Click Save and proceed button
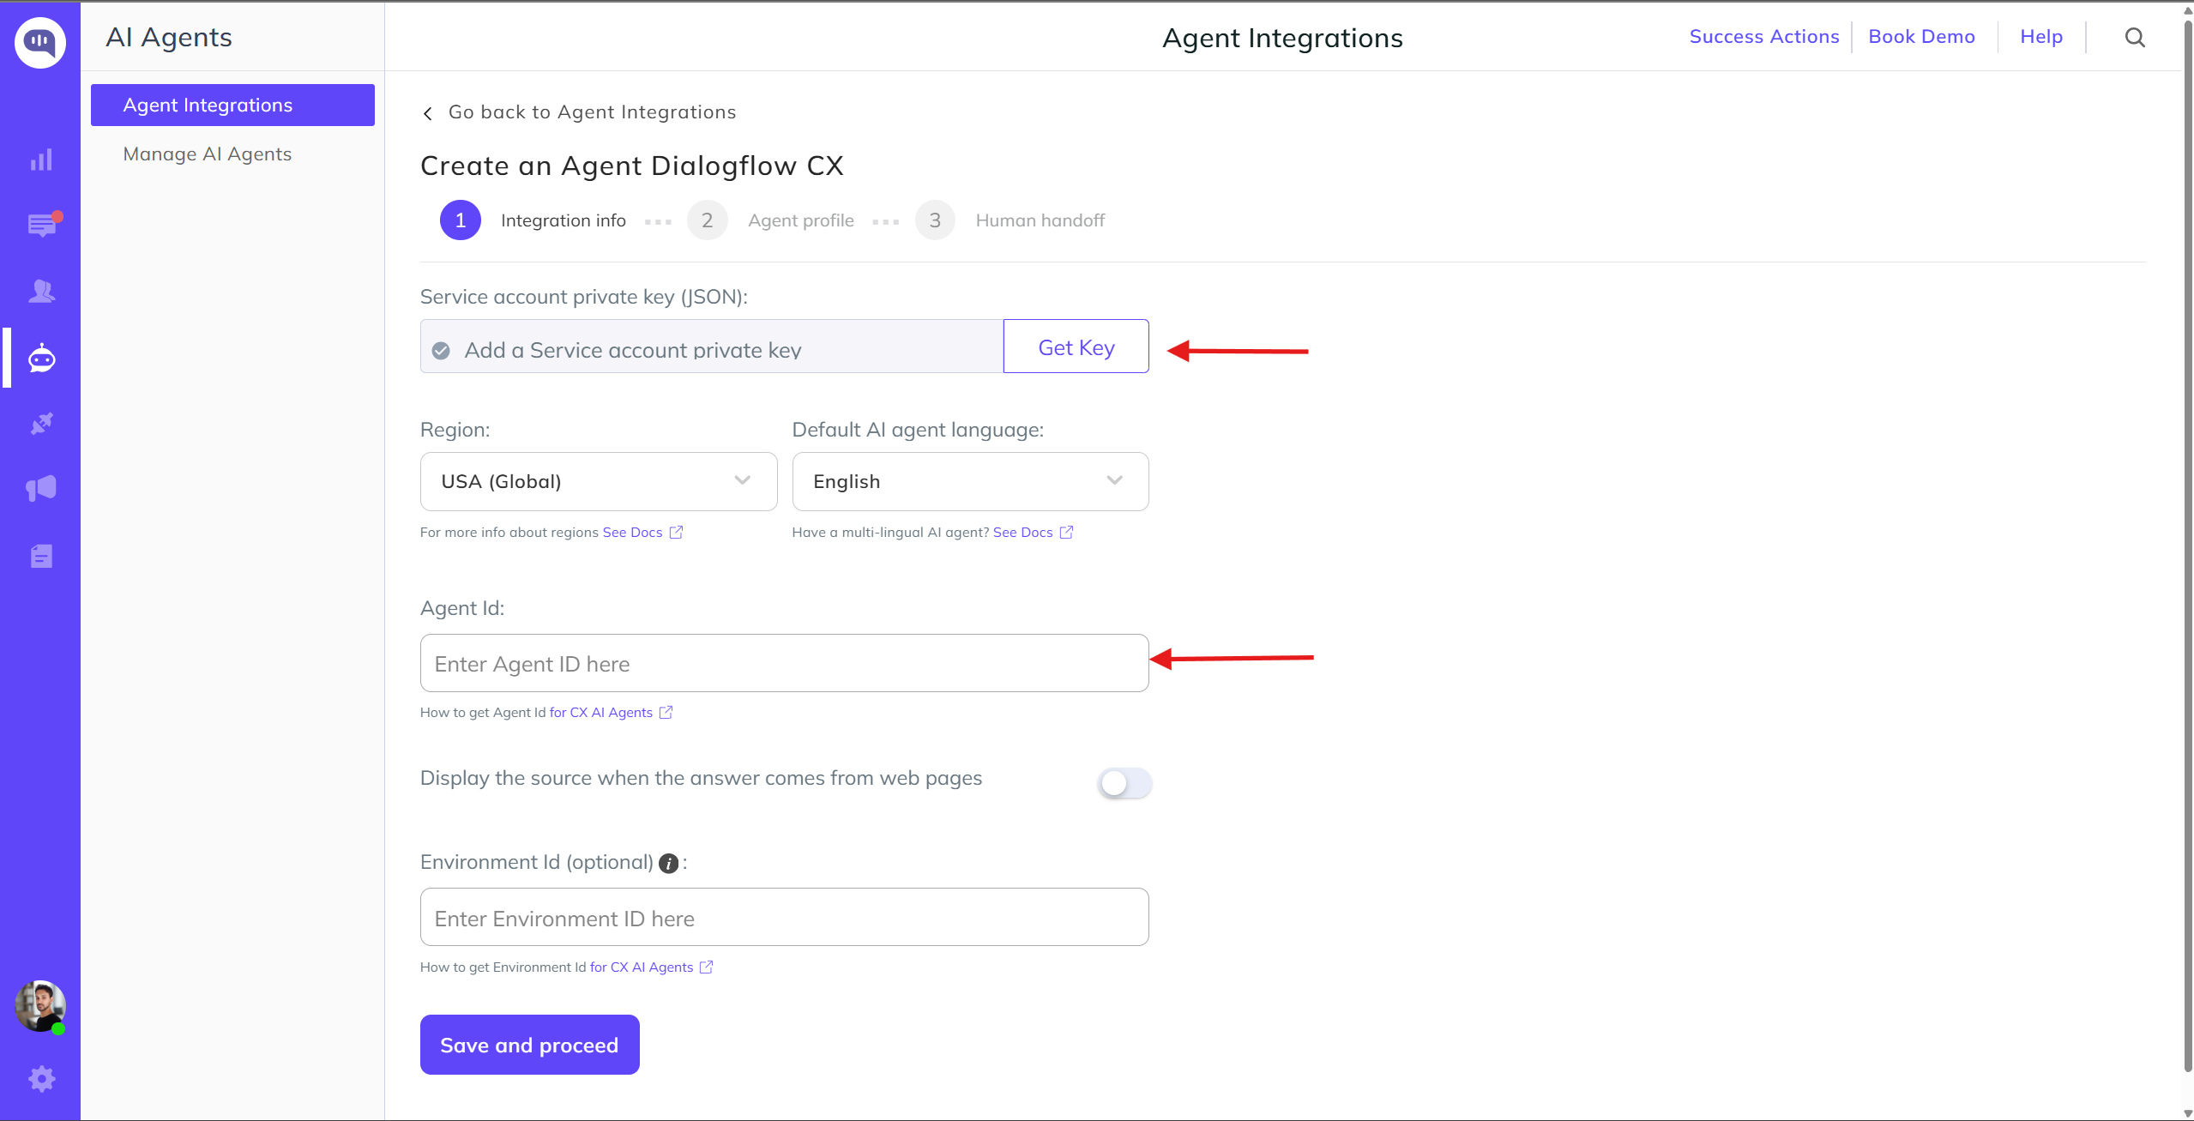The width and height of the screenshot is (2194, 1121). [x=529, y=1045]
